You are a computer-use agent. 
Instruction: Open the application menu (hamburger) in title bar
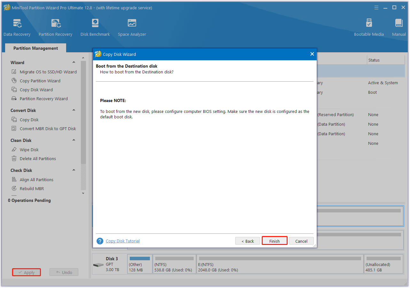point(377,7)
